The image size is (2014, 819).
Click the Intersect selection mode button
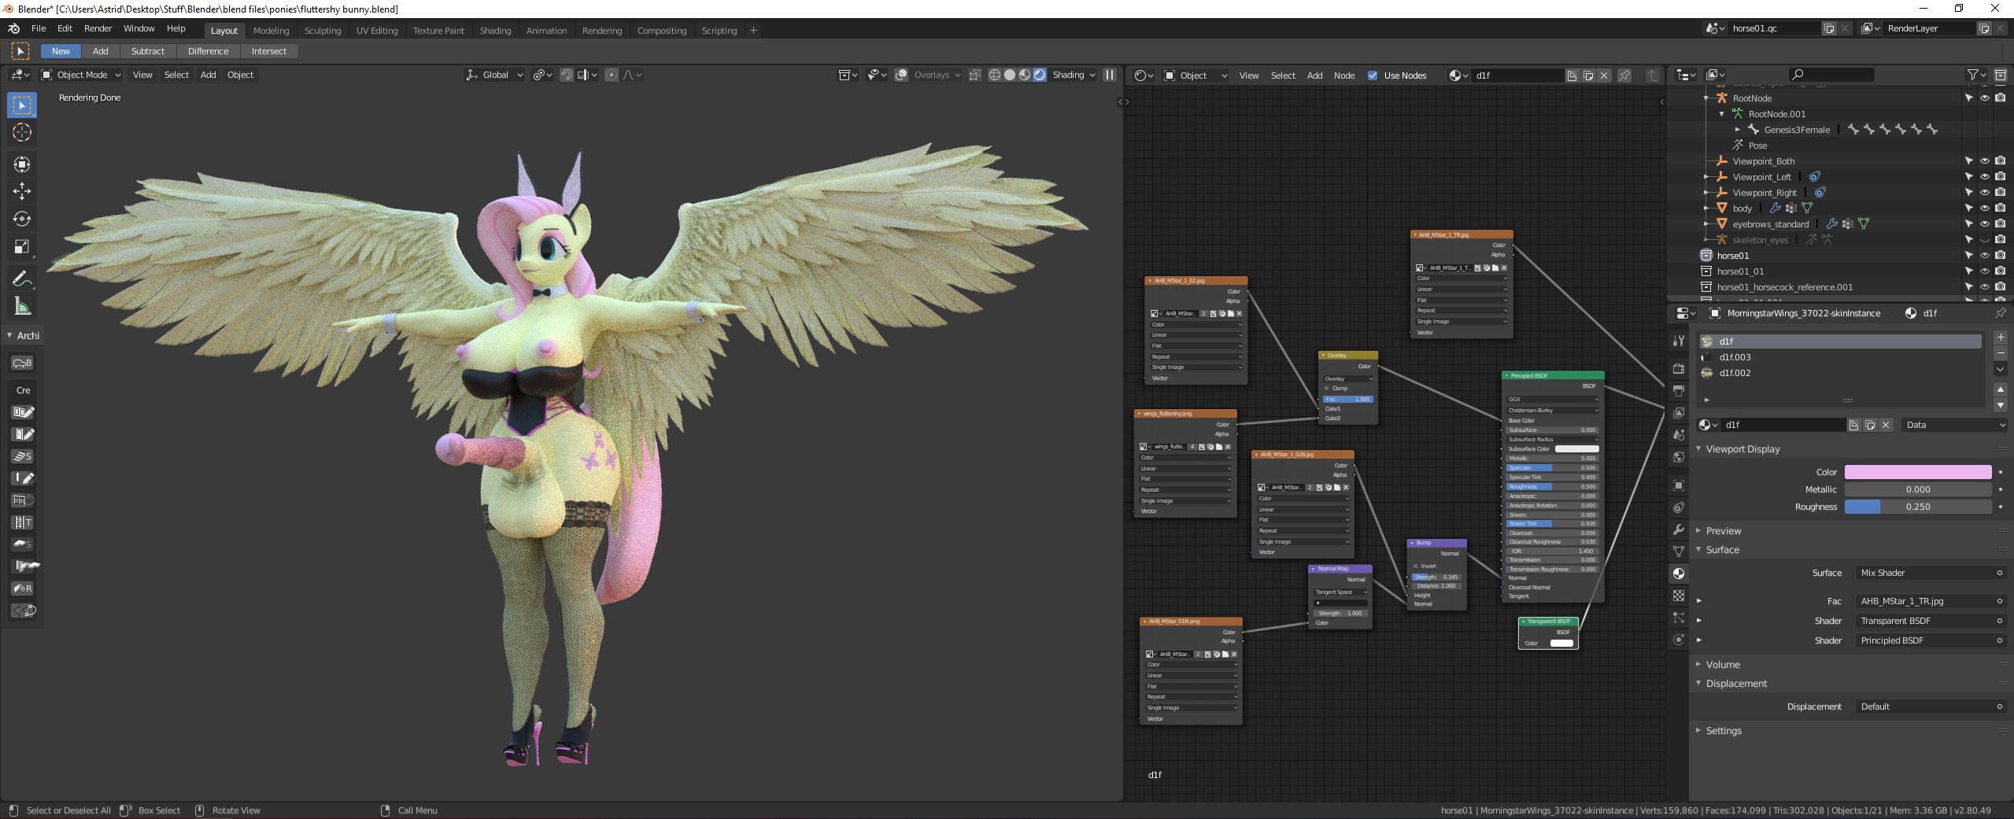268,51
